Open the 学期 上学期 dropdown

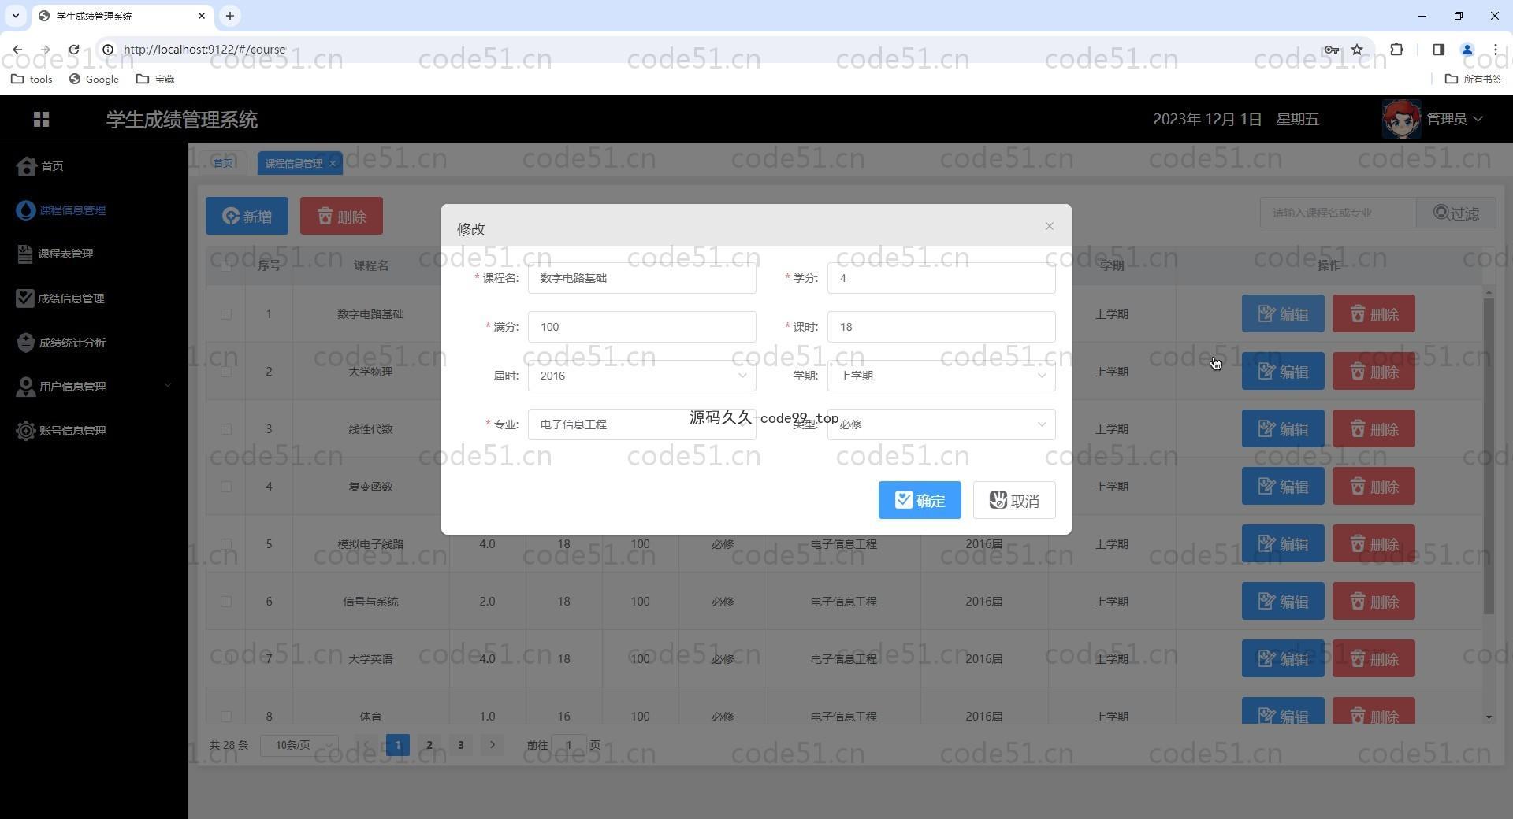point(941,376)
